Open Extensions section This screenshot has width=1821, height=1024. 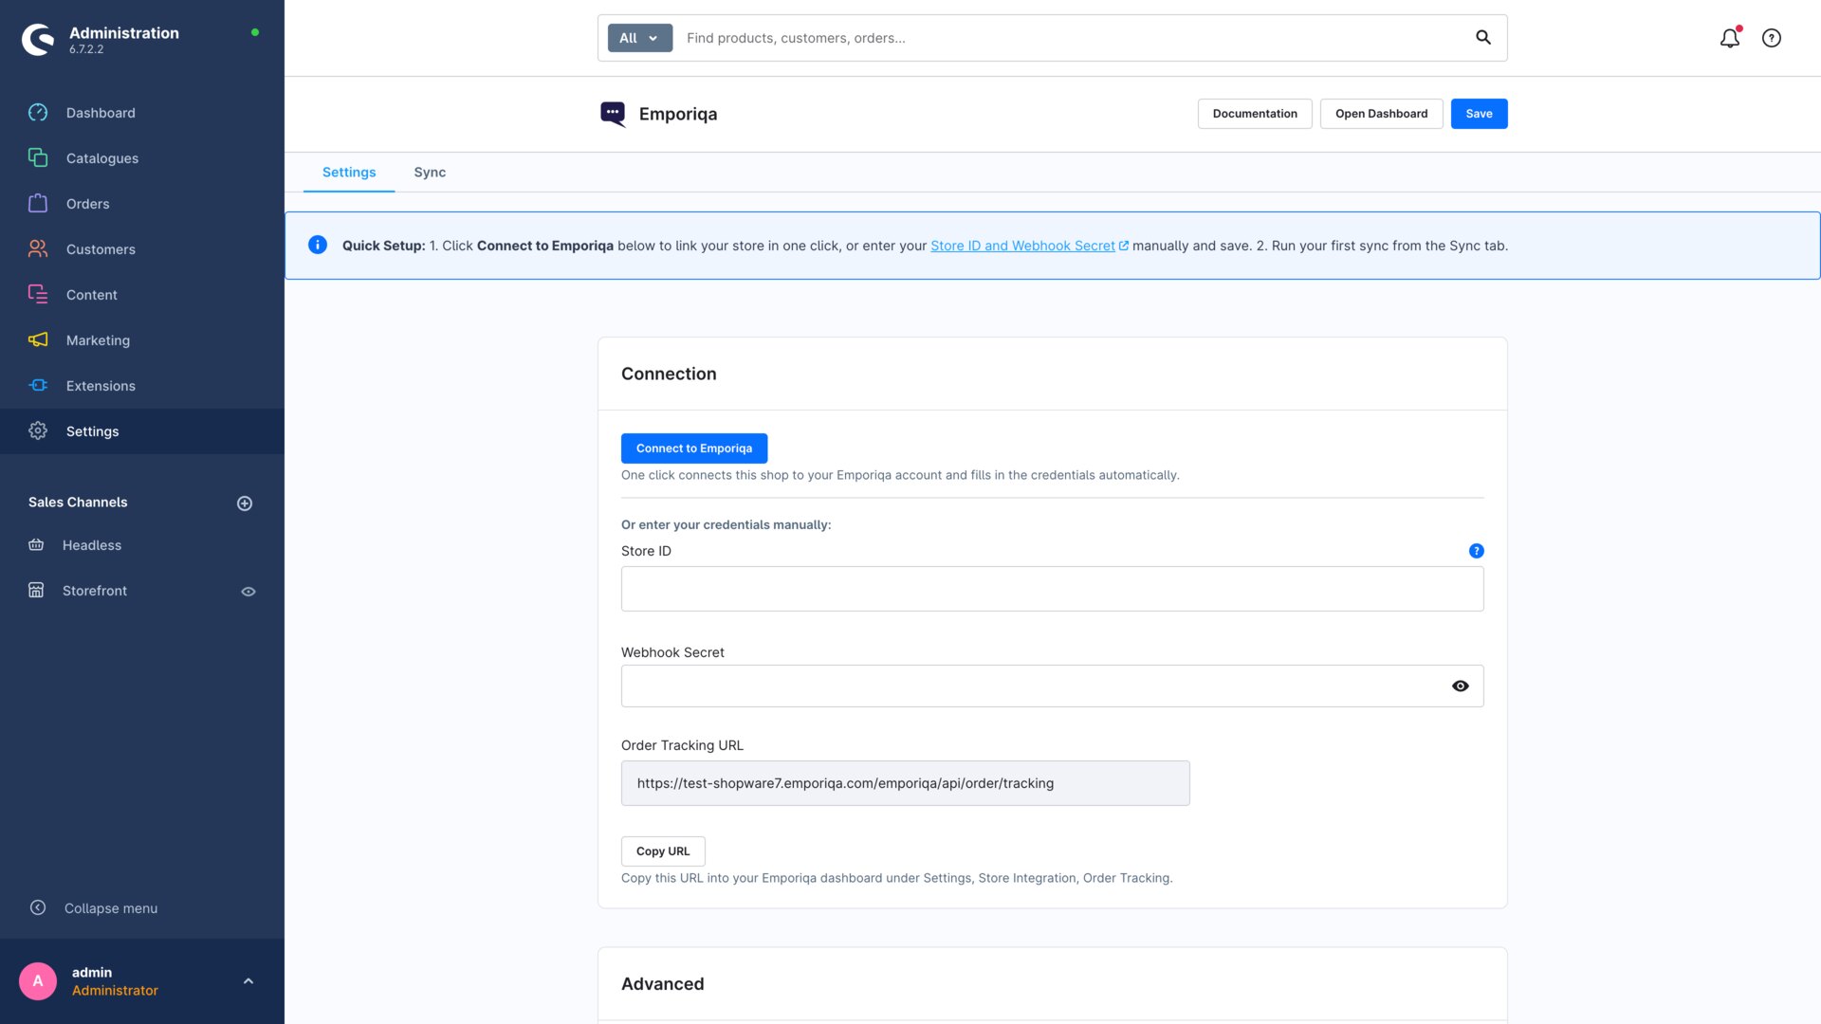pyautogui.click(x=142, y=386)
